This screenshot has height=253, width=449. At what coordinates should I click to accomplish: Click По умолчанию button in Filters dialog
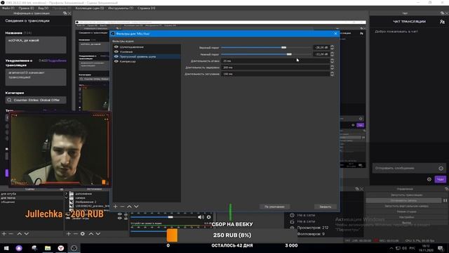274,207
